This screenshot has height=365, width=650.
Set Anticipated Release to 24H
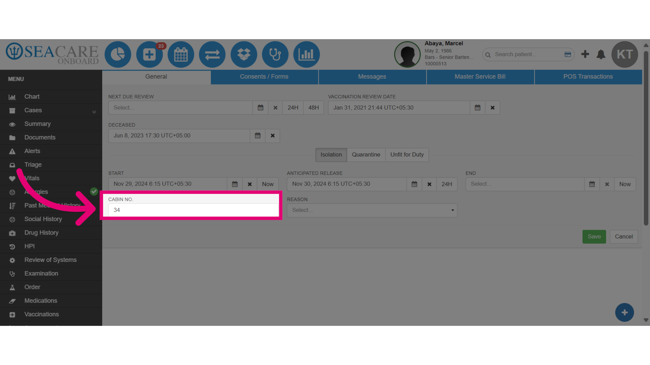point(447,184)
